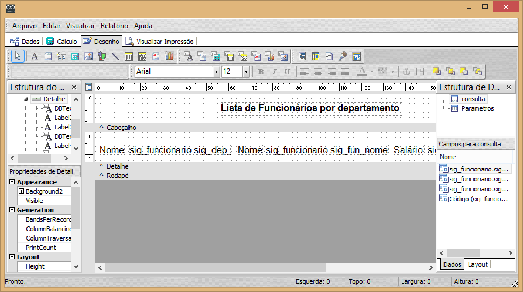
Task: Click the font color button
Action: [361, 71]
